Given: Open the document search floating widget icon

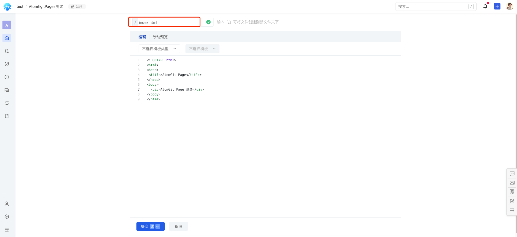Looking at the screenshot, I should [x=512, y=192].
